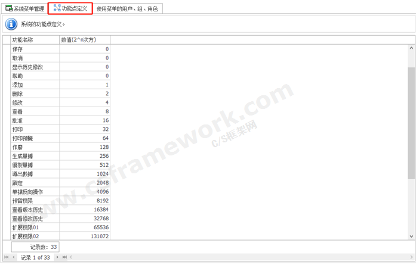Click the blue information icon
The width and height of the screenshot is (416, 265).
click(11, 24)
